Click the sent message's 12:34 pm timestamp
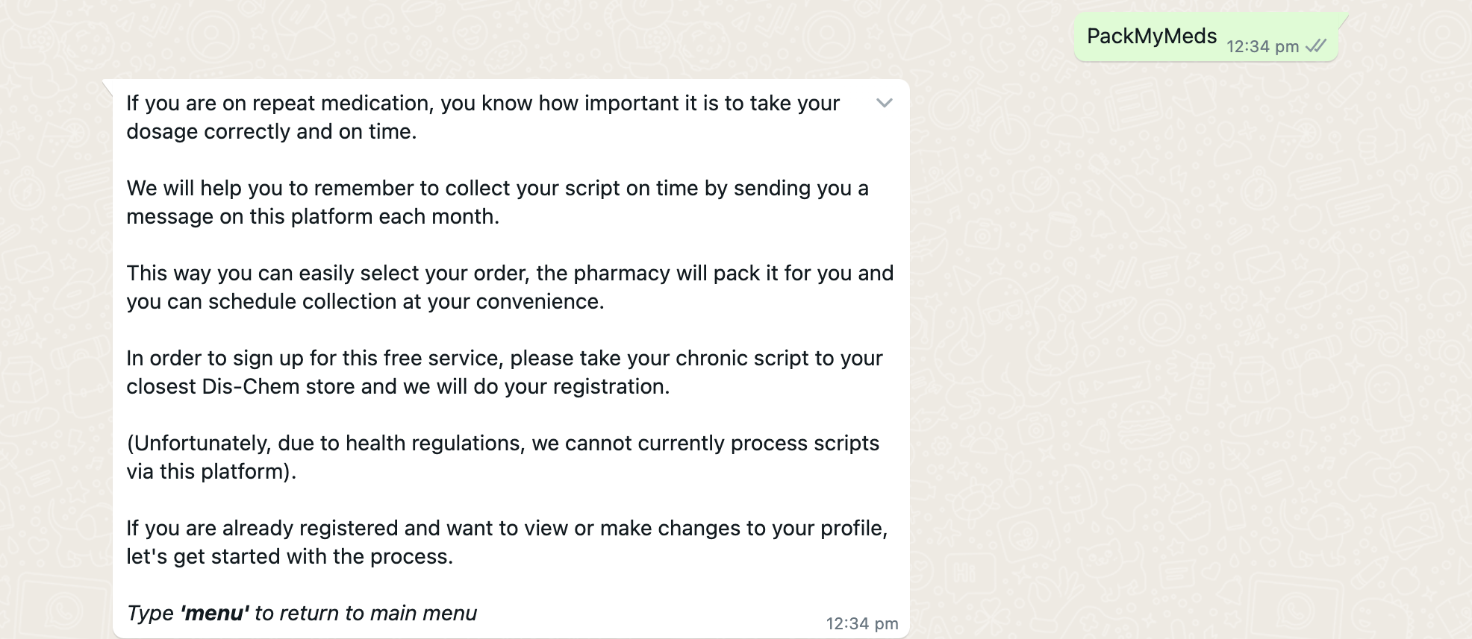Screen dimensions: 1472x639 point(1262,47)
